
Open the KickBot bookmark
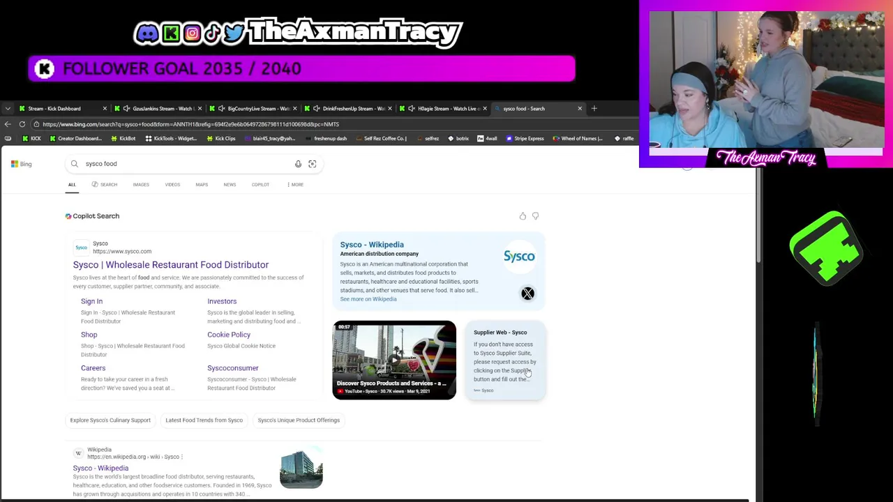pyautogui.click(x=123, y=138)
